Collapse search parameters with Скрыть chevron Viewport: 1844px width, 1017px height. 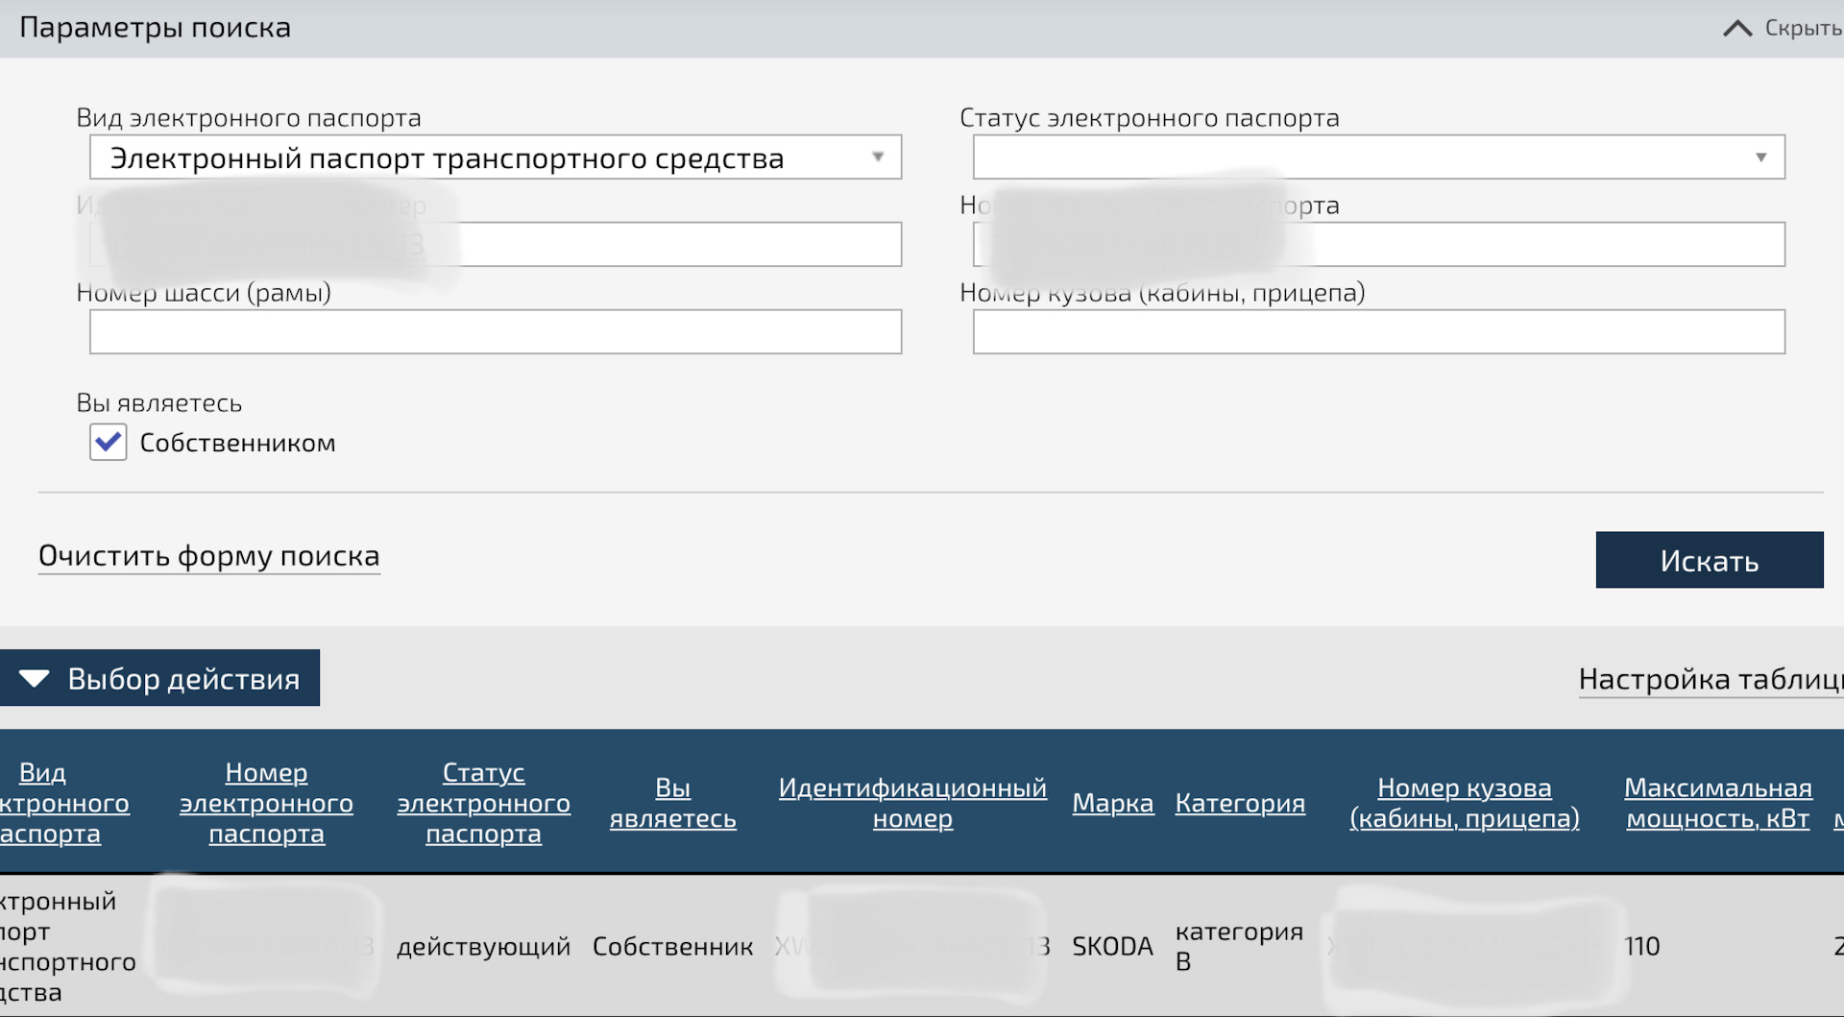[x=1782, y=28]
